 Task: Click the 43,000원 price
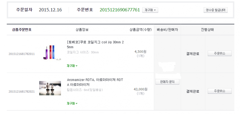pos(140,89)
